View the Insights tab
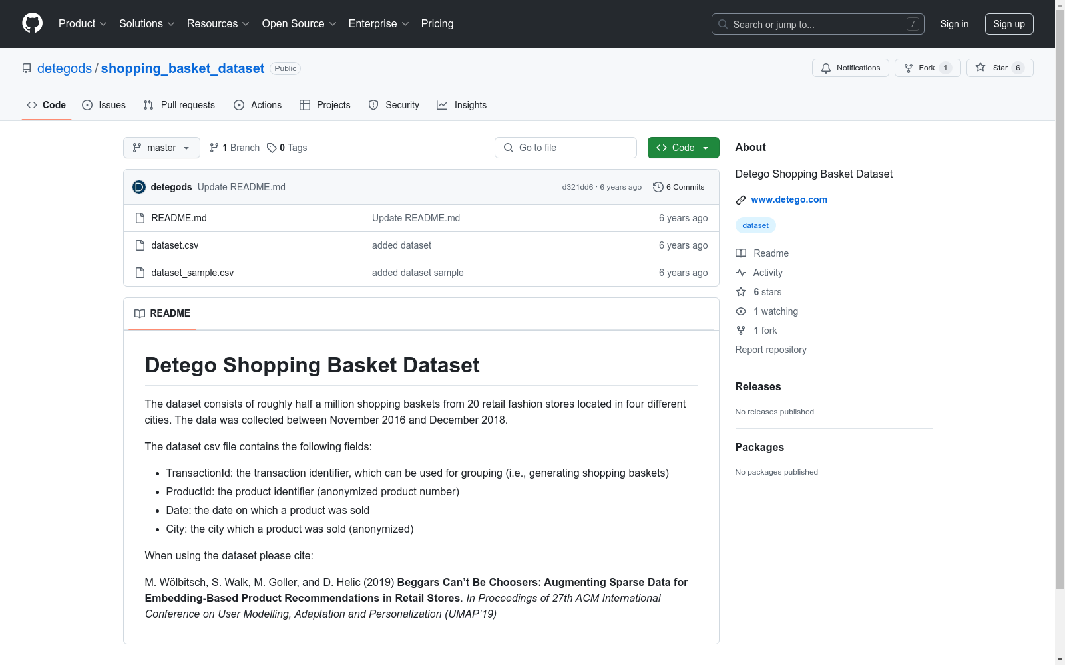1065x665 pixels. pos(462,105)
